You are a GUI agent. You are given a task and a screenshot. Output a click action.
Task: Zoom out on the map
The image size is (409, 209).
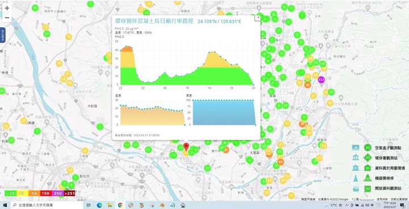[x=7, y=18]
